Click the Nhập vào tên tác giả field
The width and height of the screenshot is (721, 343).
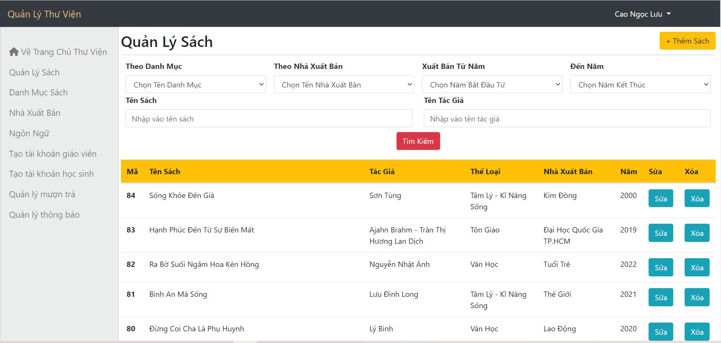(567, 118)
